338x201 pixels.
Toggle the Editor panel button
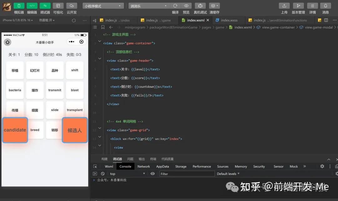[32, 6]
